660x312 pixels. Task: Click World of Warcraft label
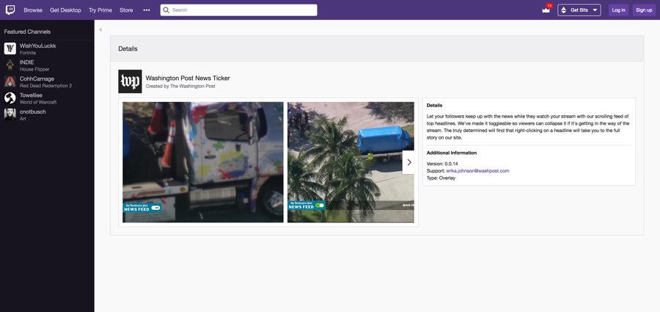pyautogui.click(x=38, y=102)
